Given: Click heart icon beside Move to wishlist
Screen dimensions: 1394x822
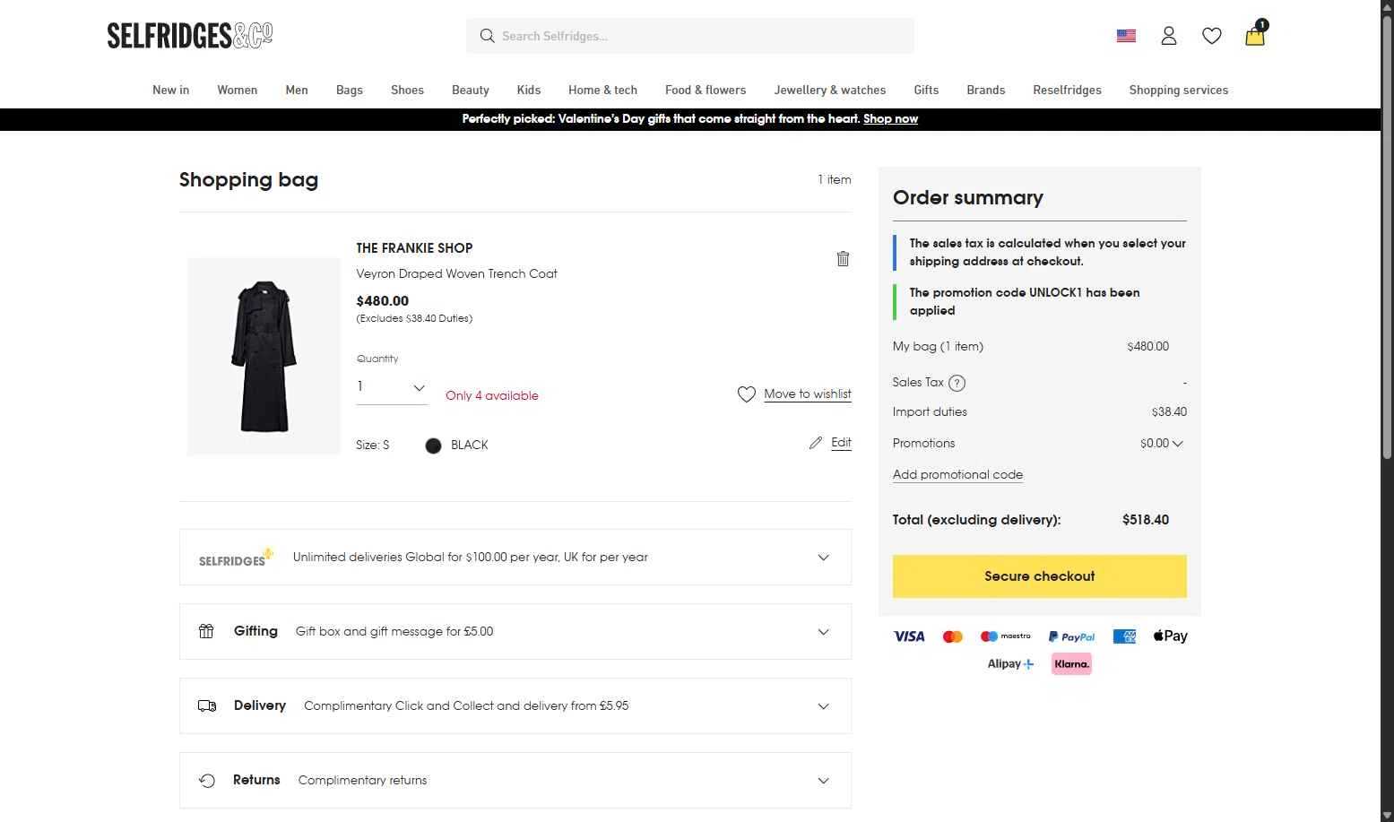Looking at the screenshot, I should [746, 394].
